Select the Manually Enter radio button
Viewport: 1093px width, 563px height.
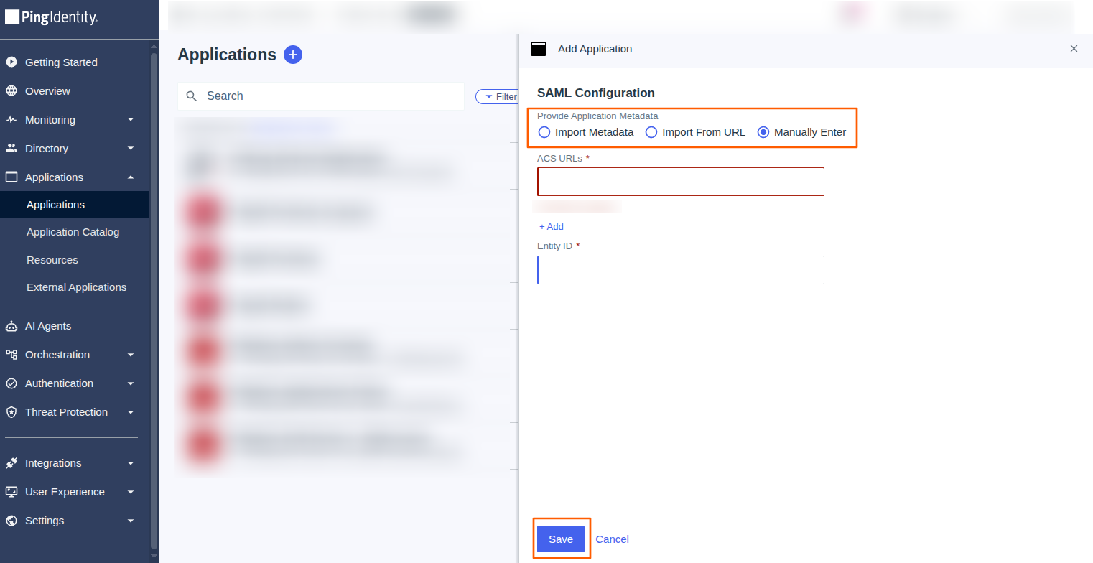[763, 132]
